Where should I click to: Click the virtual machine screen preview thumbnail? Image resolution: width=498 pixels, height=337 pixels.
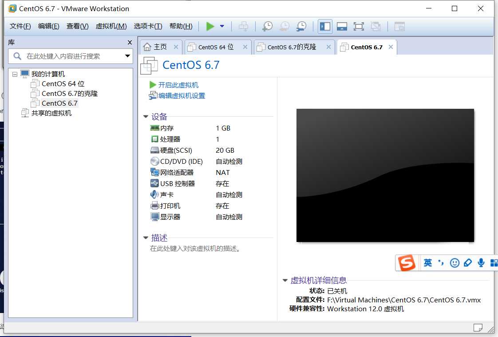pos(385,175)
